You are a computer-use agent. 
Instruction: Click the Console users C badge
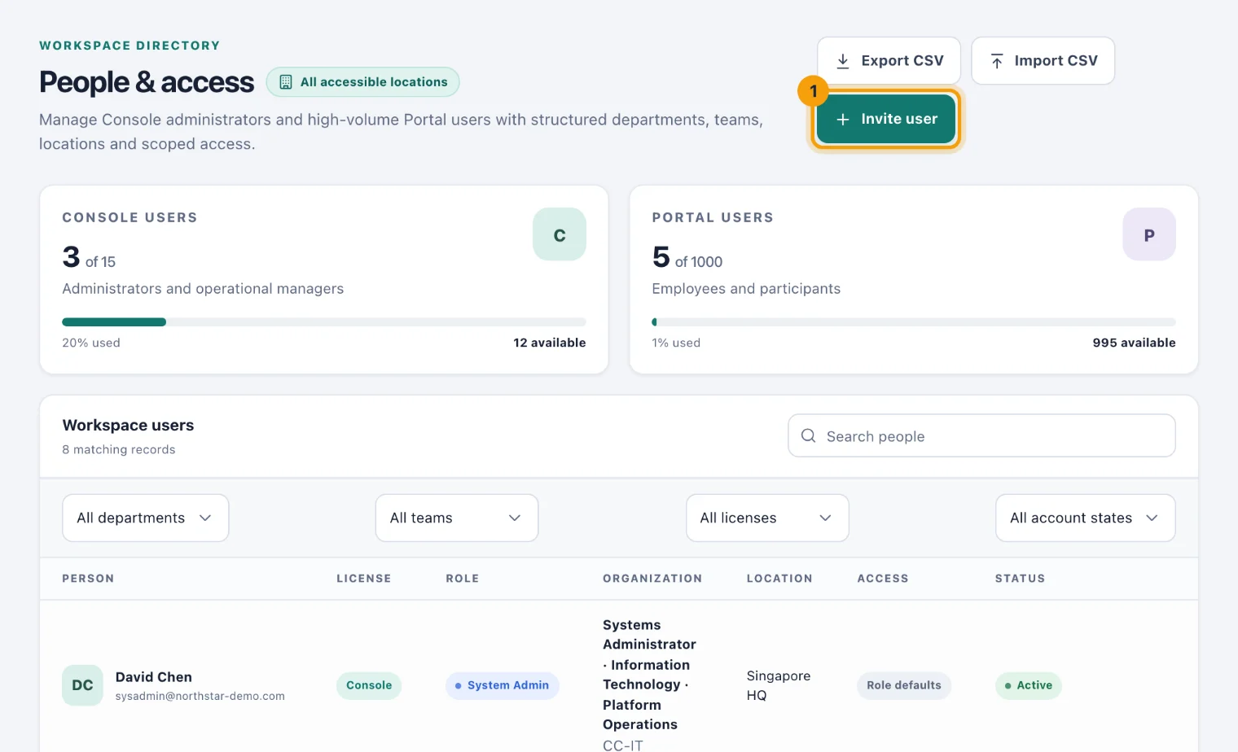click(x=560, y=234)
